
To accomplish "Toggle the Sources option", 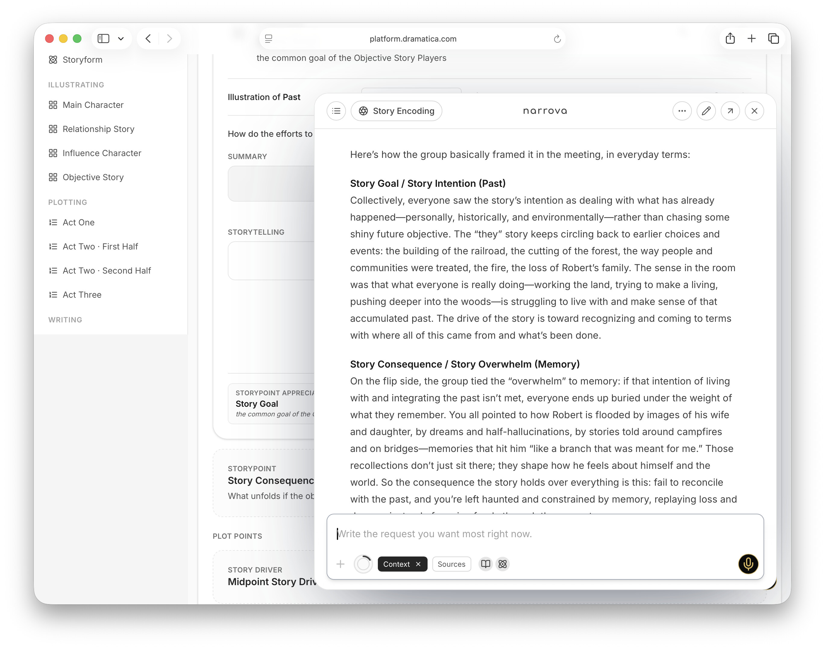I will (x=451, y=564).
